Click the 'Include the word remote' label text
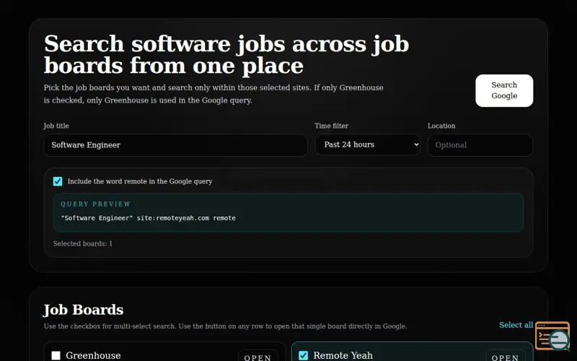 coord(140,181)
